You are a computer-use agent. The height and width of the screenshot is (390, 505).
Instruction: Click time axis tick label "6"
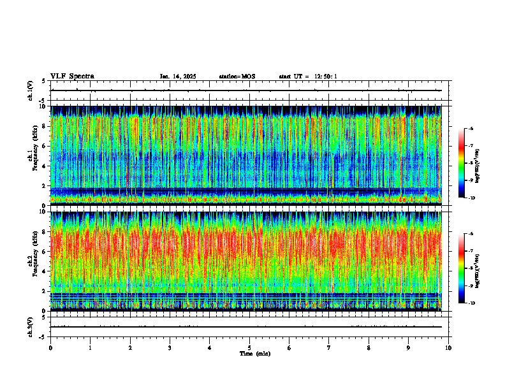coord(289,348)
